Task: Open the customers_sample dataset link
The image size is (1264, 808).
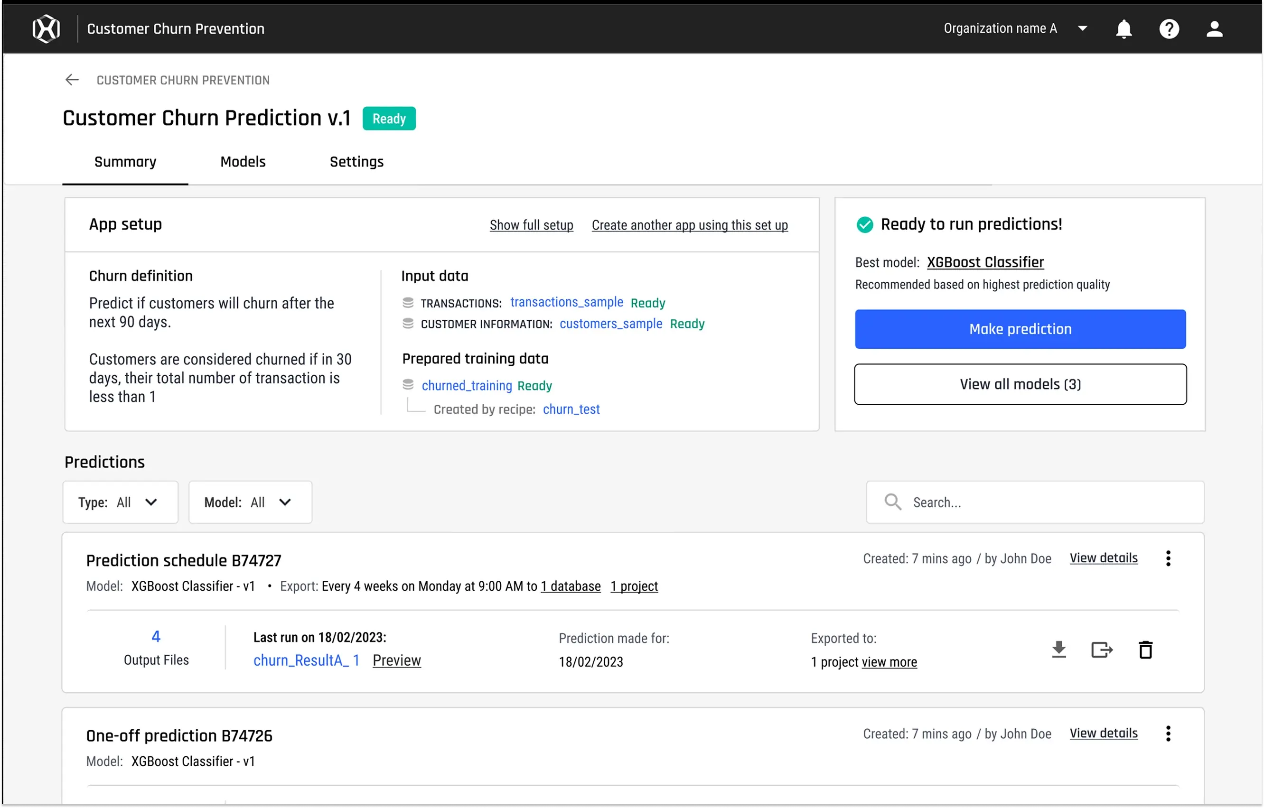Action: (x=611, y=324)
